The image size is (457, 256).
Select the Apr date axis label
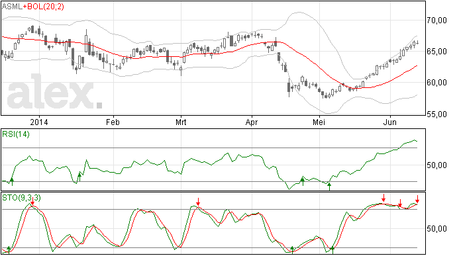click(252, 122)
